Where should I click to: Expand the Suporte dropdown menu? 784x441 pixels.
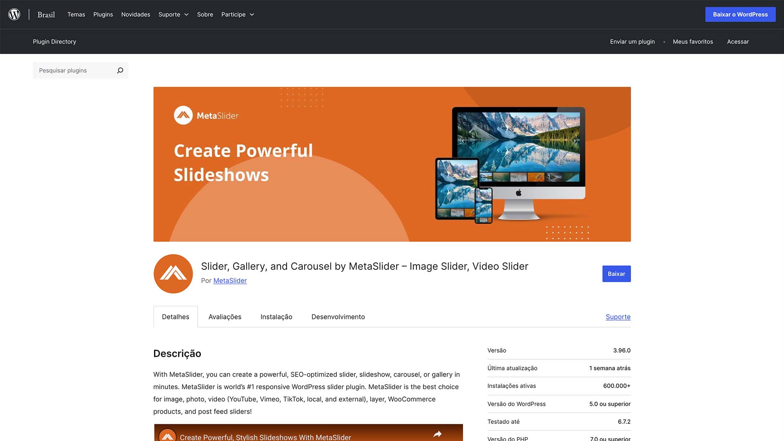pyautogui.click(x=174, y=14)
